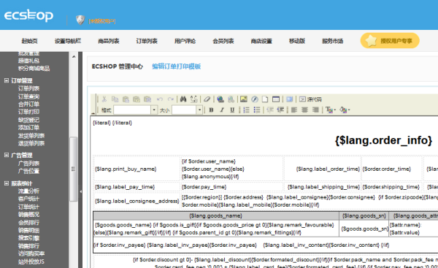This screenshot has width=438, height=268.
Task: Click inside the 大小 size box
Action: pos(184,110)
